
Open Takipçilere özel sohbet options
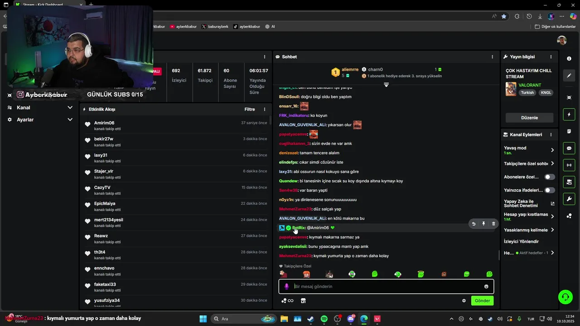pyautogui.click(x=529, y=163)
